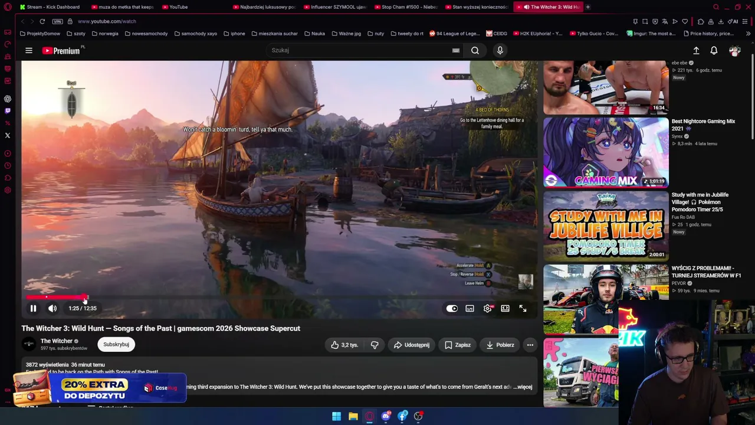Open the ProjektyDomow bookmarks folder
Screen dimensions: 755x425
pyautogui.click(x=40, y=34)
